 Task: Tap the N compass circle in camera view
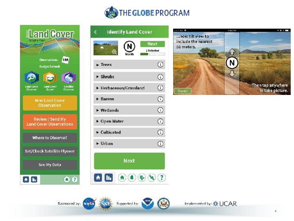tap(232, 63)
